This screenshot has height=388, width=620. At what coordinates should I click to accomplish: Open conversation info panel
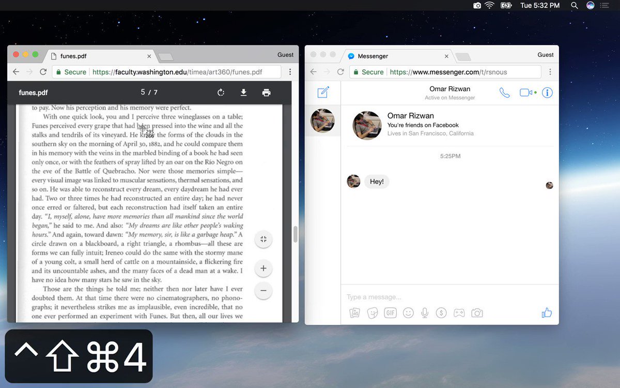(547, 93)
